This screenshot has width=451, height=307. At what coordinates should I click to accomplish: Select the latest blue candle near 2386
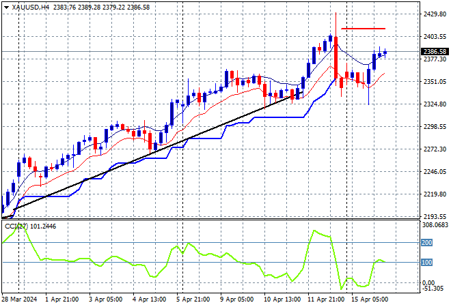pos(385,53)
